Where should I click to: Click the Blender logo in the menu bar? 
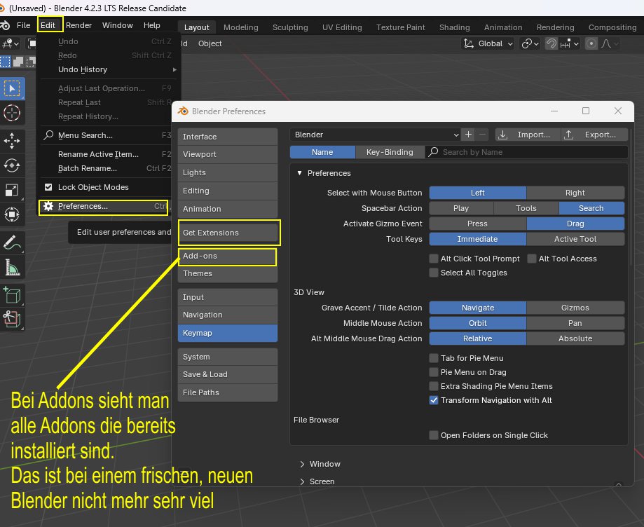pyautogui.click(x=6, y=25)
